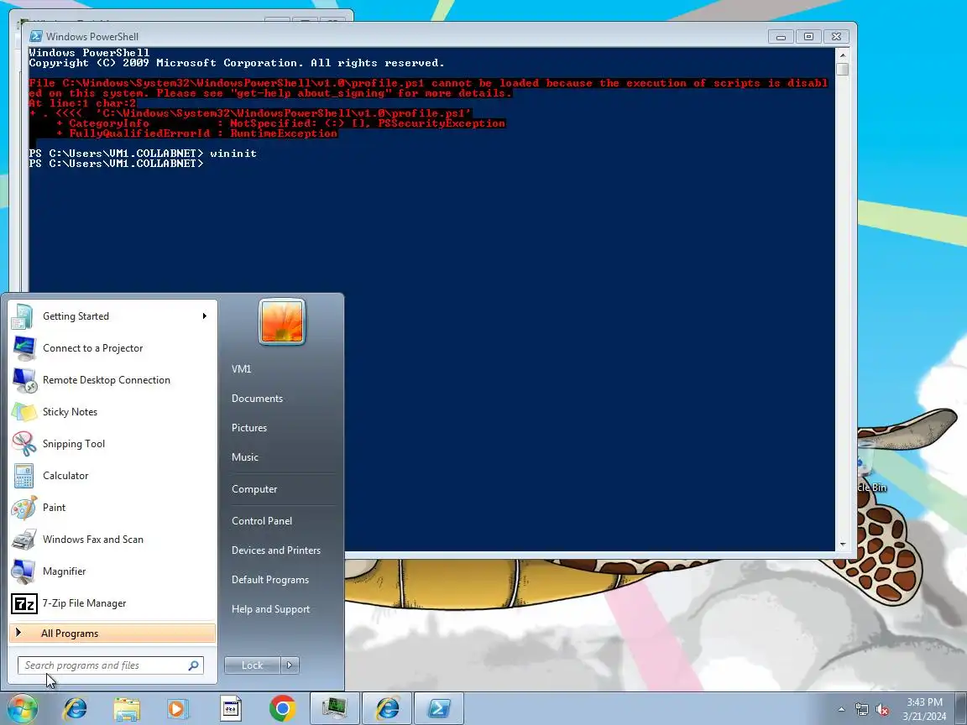Maximize the Windows PowerShell window
Viewport: 967px width, 725px height.
point(808,36)
